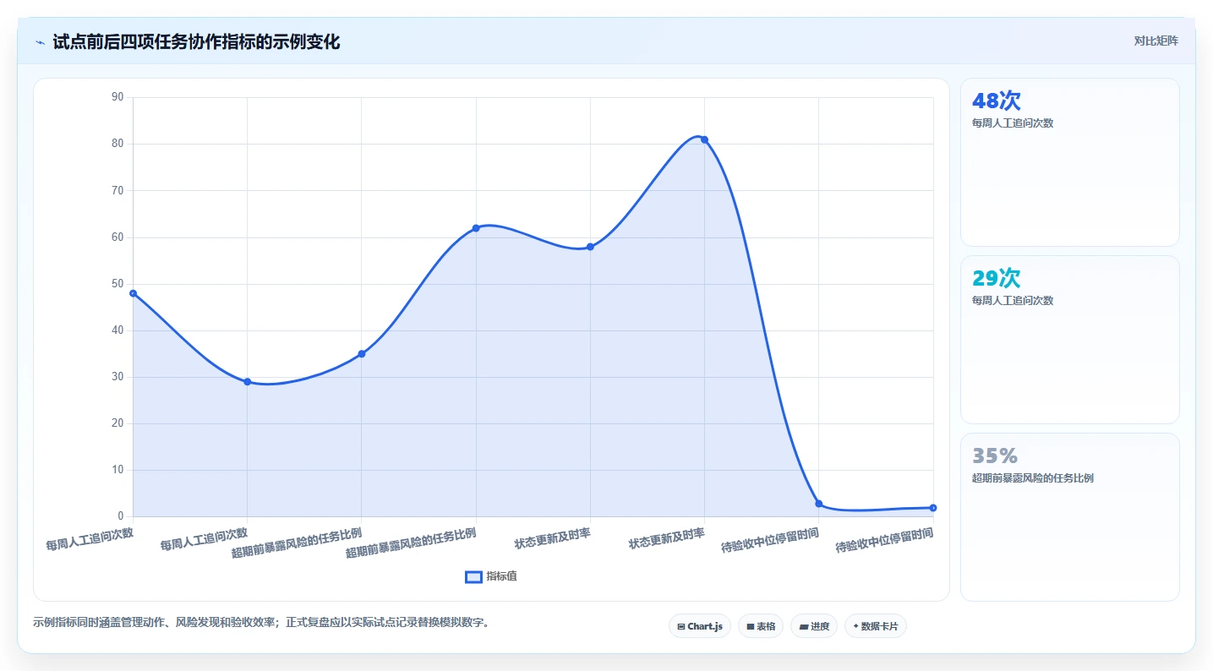Open the 35% 超期前暴露风险 card
Screen dimensions: 1213x671
1070,517
